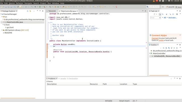Viewport: 182px width, 102px height.
Task: Open Package Explorer view menu arrow
Action: pos(37,11)
